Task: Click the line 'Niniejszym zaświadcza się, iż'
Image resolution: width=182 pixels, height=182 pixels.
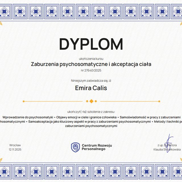Action: click(91, 81)
